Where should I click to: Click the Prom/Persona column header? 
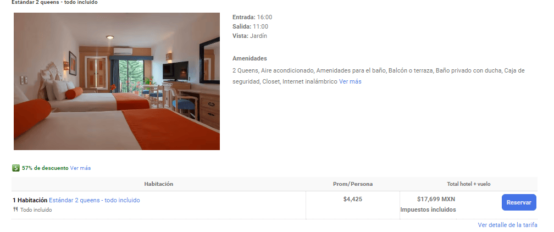pos(353,184)
